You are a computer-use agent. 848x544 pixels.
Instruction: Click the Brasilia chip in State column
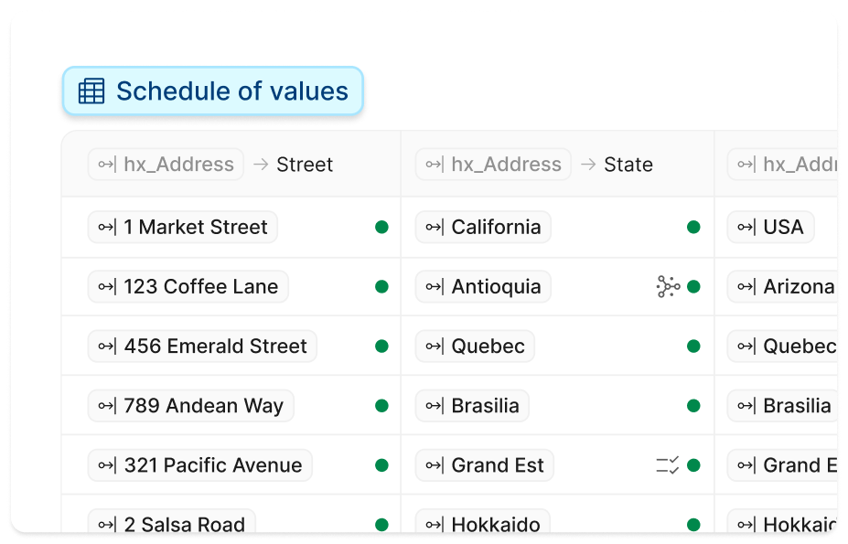(x=472, y=406)
